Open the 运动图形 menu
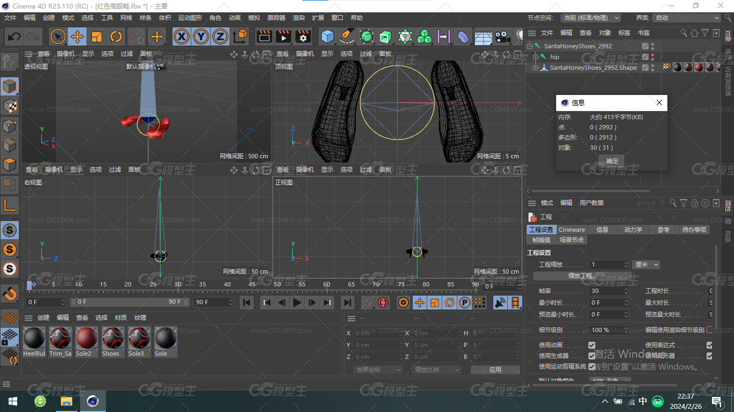Viewport: 734px width, 412px height. point(190,18)
